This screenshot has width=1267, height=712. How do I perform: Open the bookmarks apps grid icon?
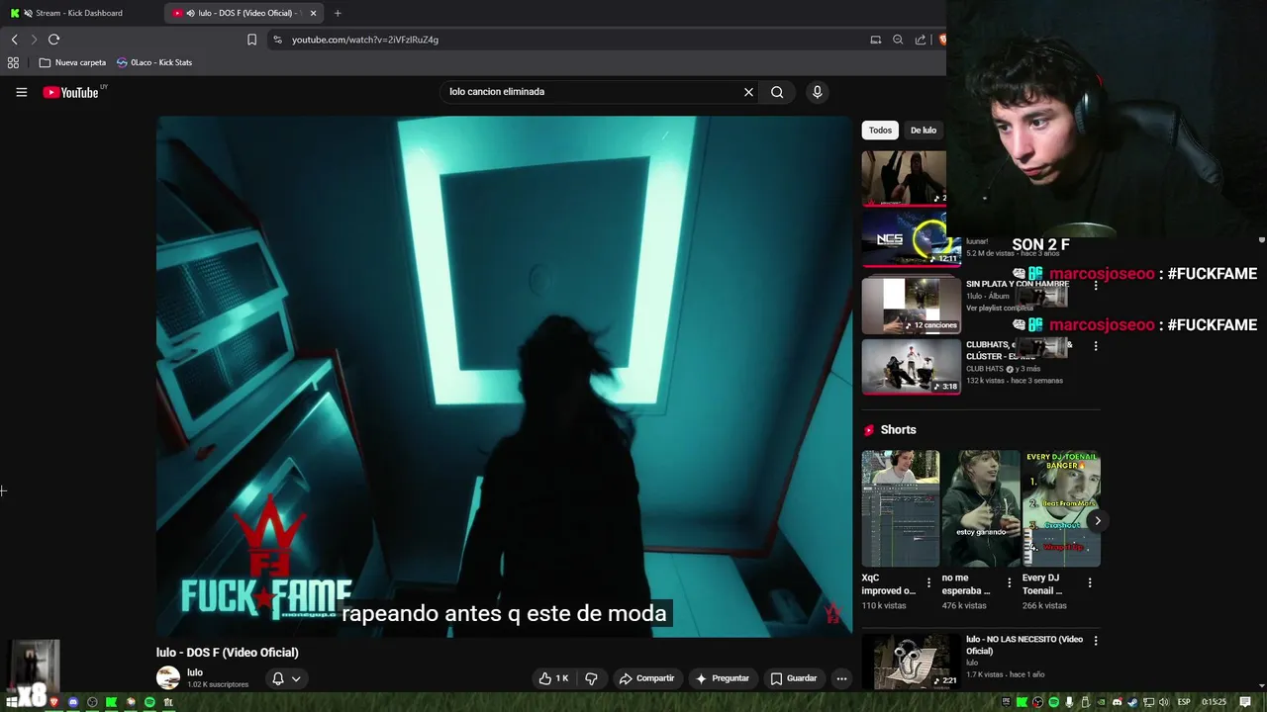13,62
